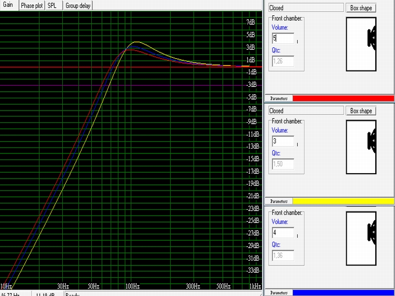Show the SPL graph tab
Viewport: 395px width, 296px height.
(52, 5)
